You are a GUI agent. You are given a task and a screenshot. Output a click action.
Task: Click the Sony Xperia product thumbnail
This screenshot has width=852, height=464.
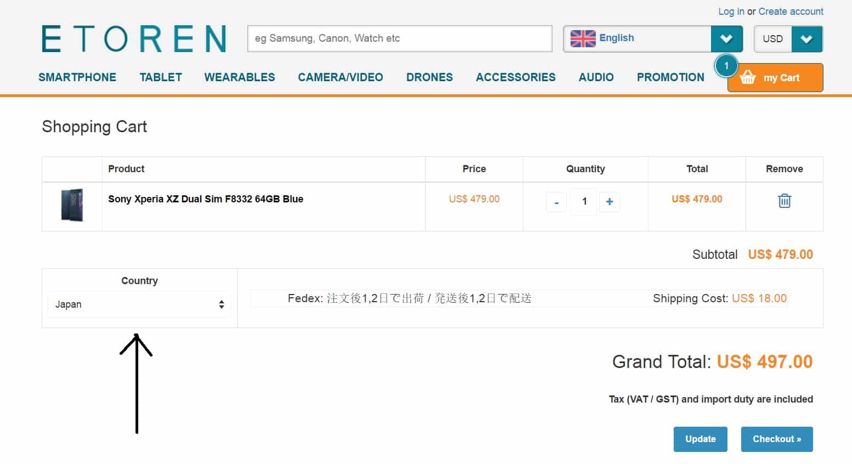pyautogui.click(x=72, y=205)
